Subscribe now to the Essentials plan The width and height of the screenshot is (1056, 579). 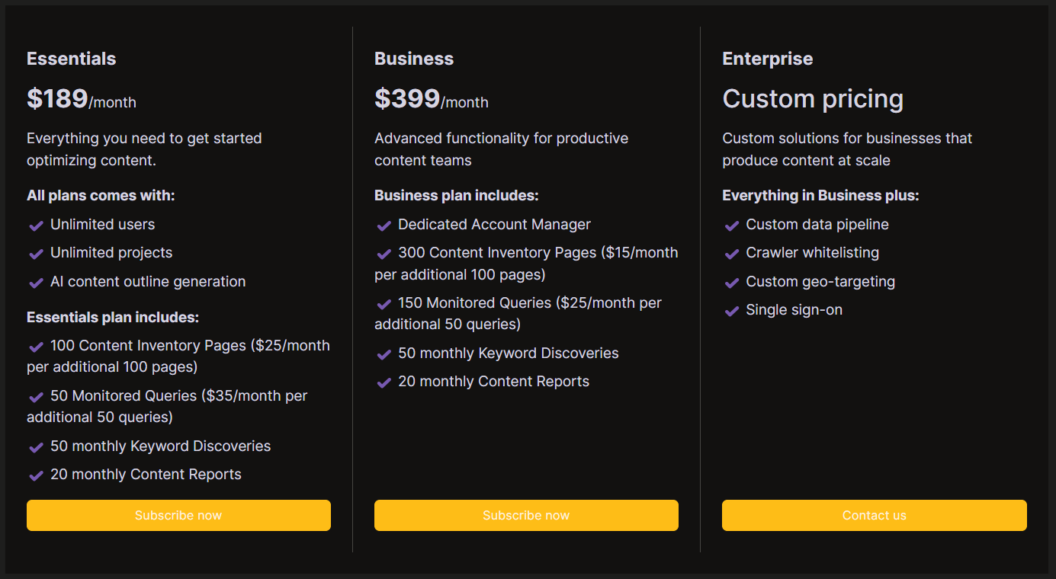pyautogui.click(x=178, y=515)
